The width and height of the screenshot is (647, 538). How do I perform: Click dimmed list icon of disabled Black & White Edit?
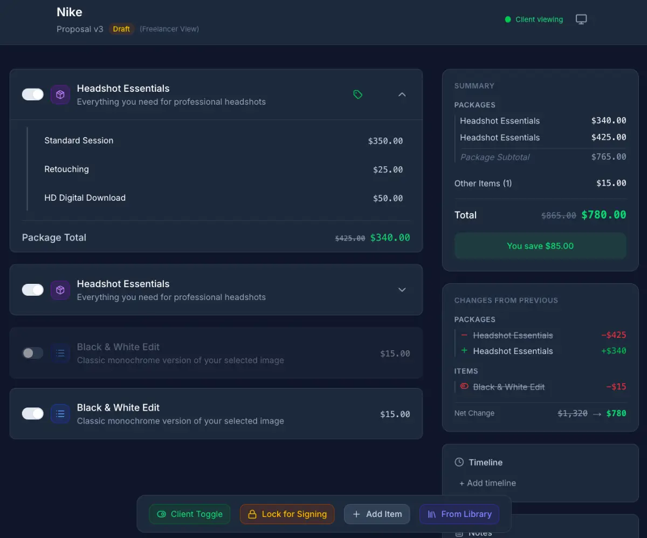tap(60, 353)
